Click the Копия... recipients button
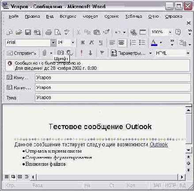 pyautogui.click(x=19, y=88)
